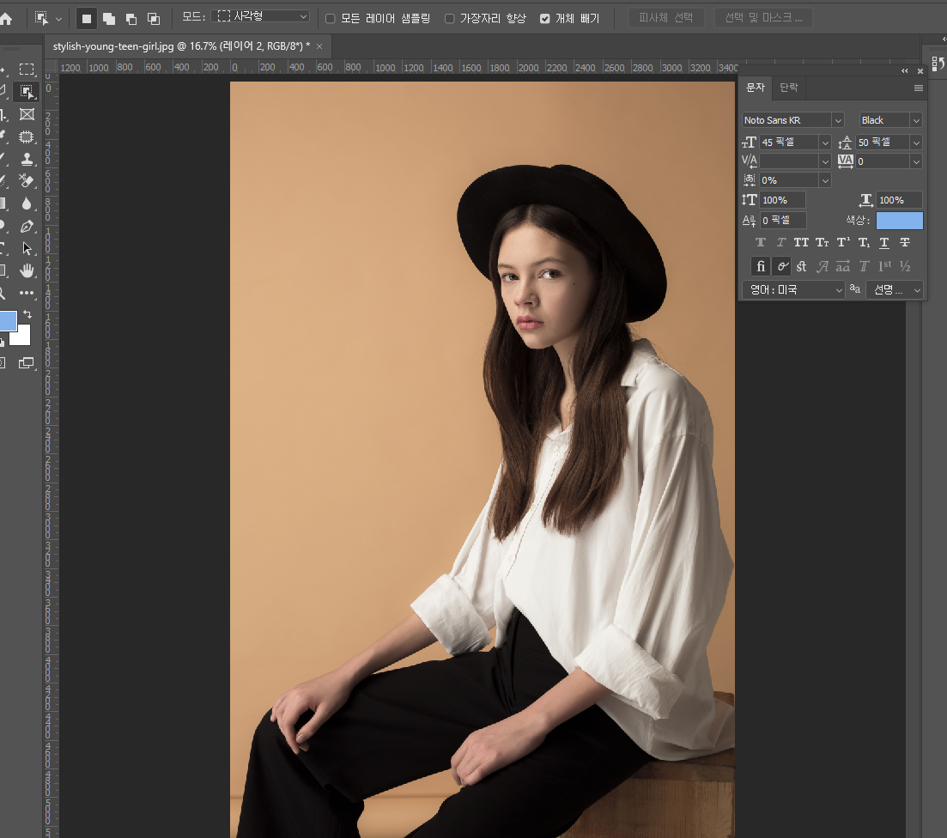Select the Pen tool

pos(27,226)
